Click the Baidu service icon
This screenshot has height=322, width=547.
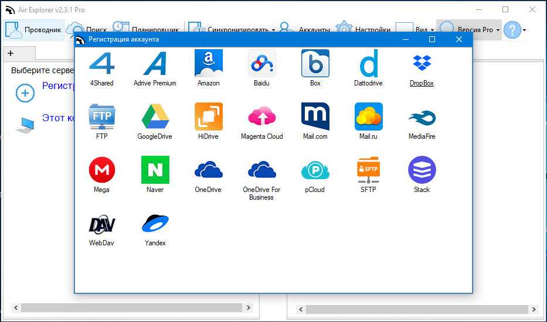tap(261, 64)
